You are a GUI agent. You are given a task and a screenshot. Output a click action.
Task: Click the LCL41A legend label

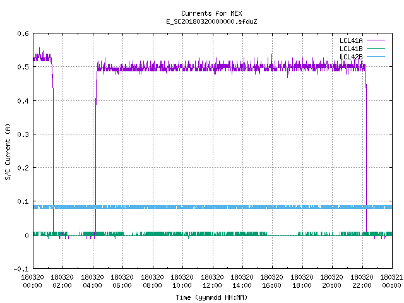(351, 40)
